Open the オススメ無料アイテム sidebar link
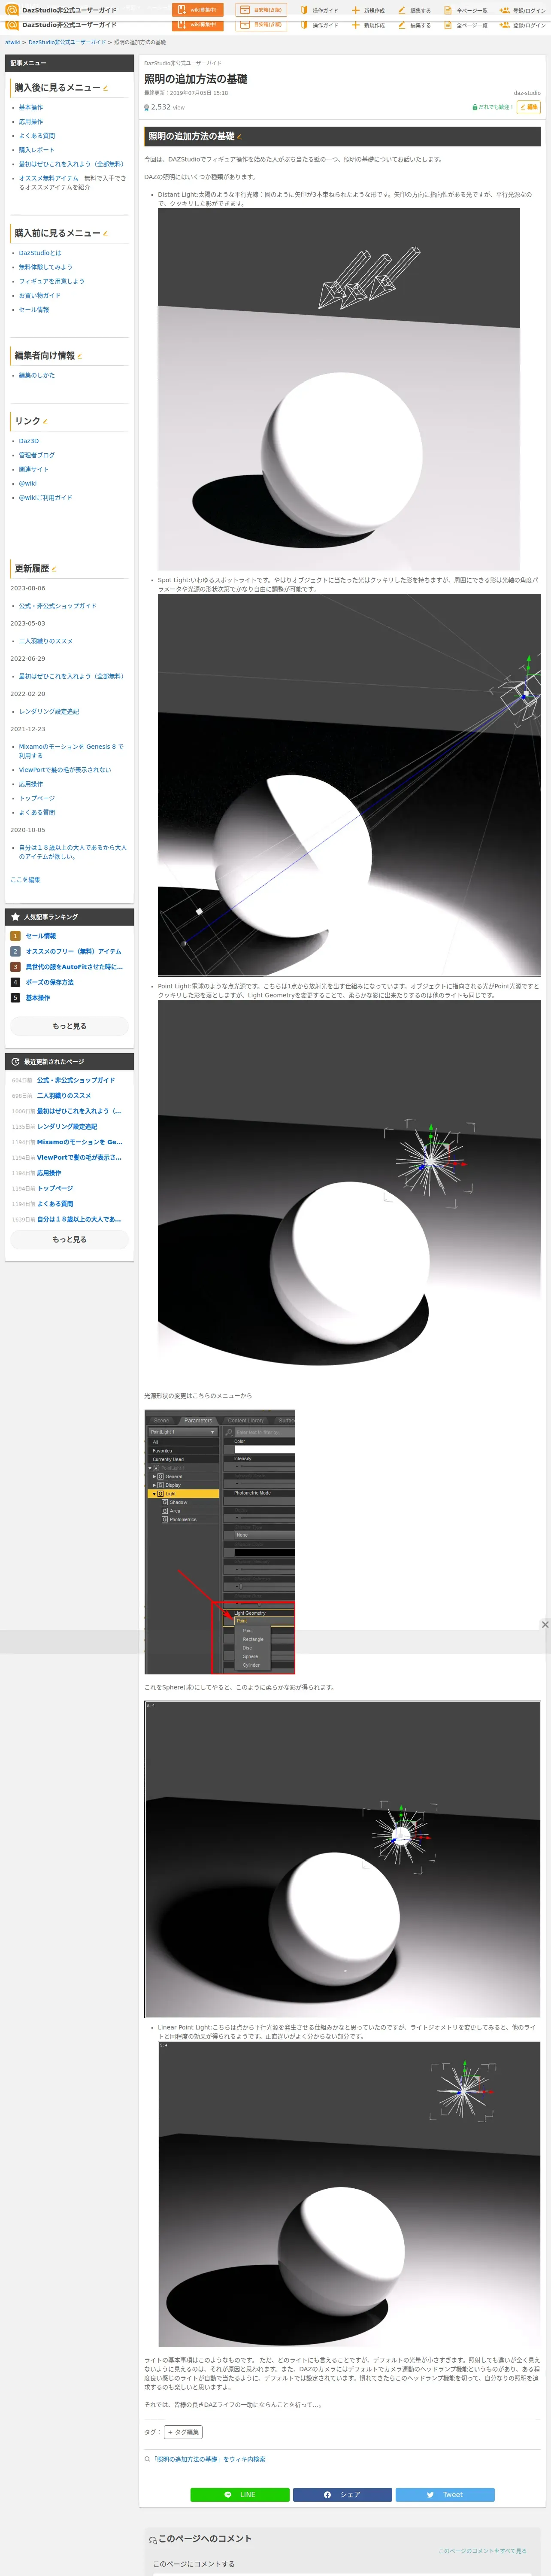 (48, 178)
